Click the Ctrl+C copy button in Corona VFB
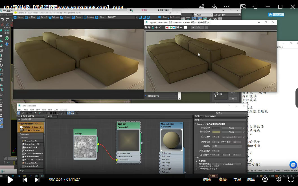Screen dimensions: 298x186 point(42,17)
